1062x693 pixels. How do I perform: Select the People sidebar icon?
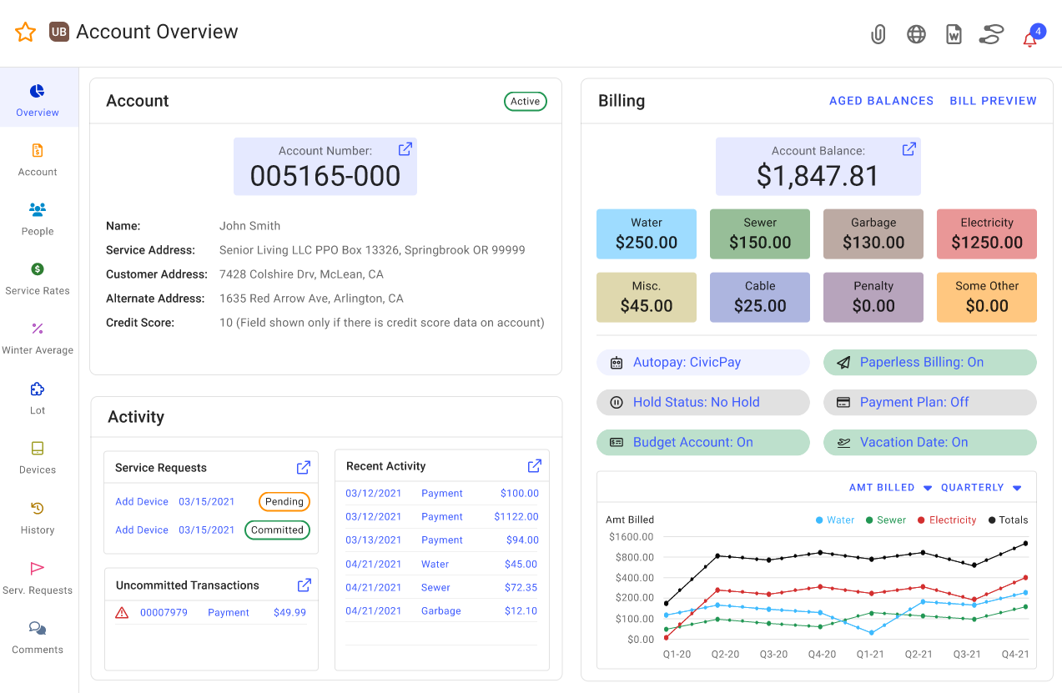(37, 219)
